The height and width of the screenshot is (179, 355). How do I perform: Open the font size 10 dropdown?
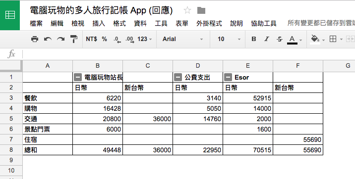(229, 39)
